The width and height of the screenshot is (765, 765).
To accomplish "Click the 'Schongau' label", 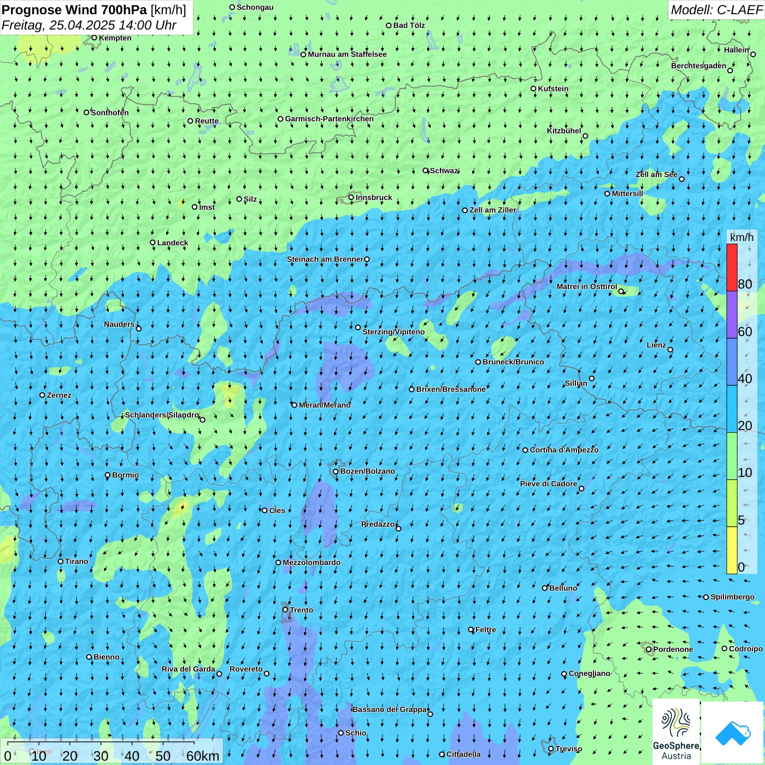I will (255, 7).
